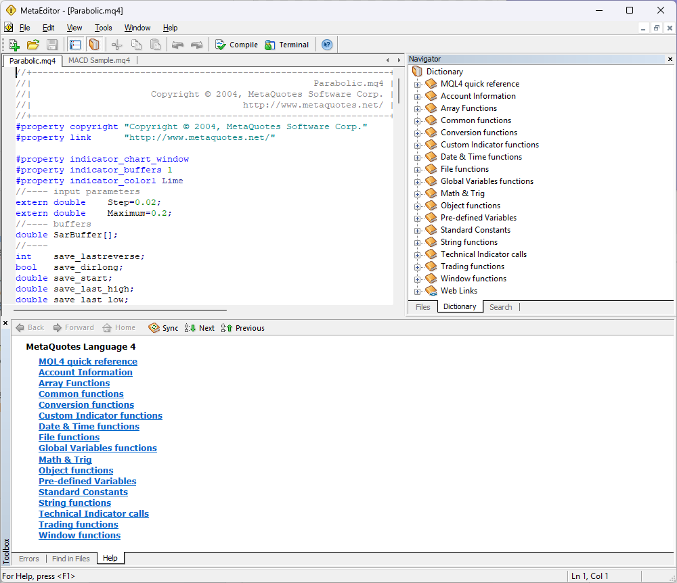Click the Dictionary root book icon
677x583 pixels.
click(x=417, y=72)
